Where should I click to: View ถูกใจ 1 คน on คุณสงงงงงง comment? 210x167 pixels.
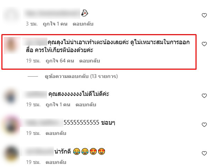click(58, 105)
